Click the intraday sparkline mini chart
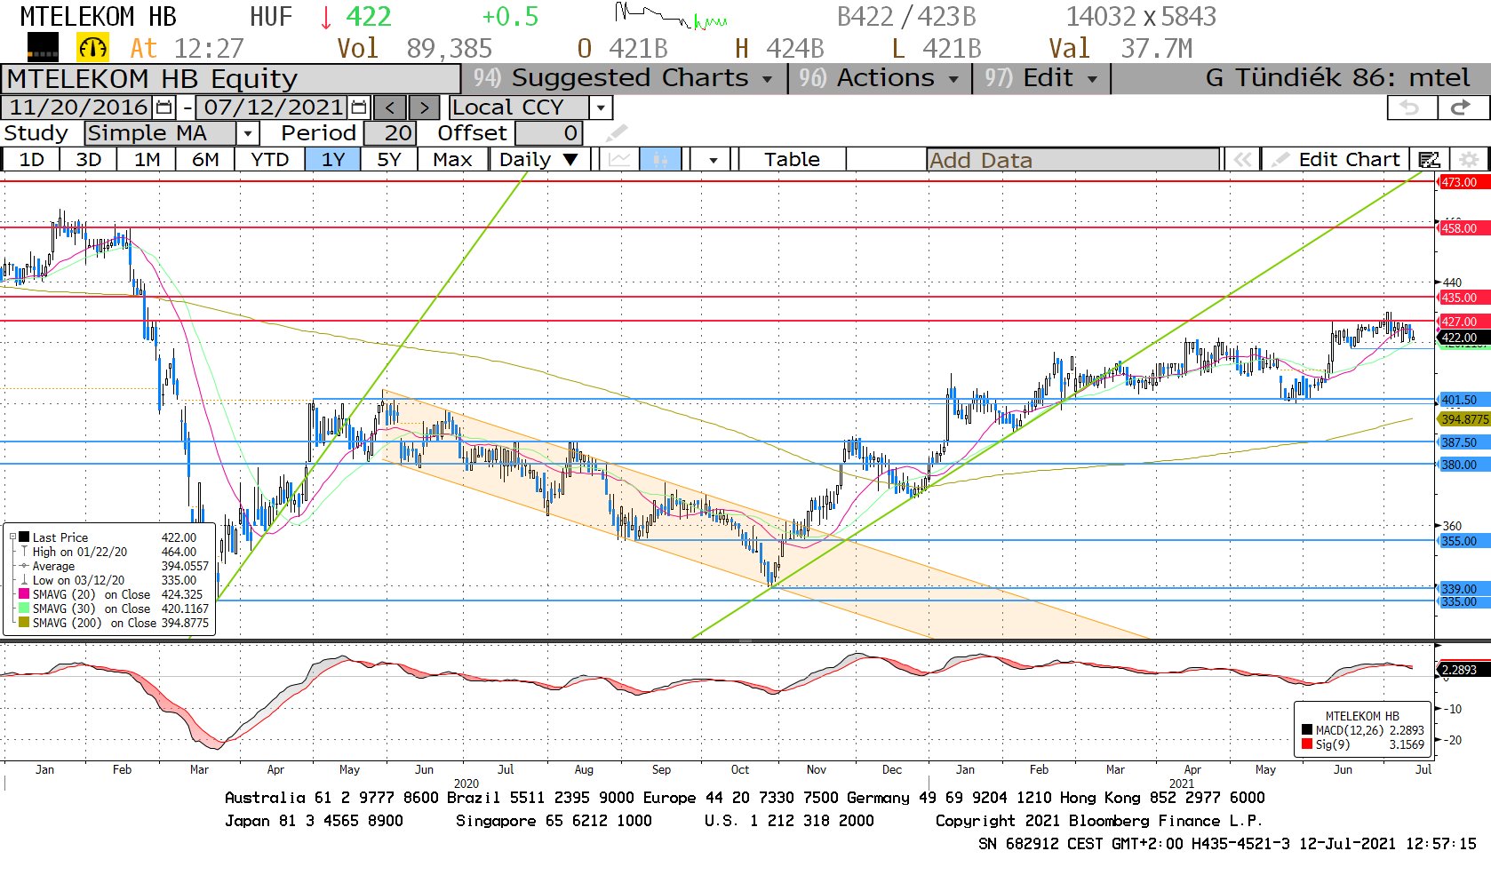 click(x=671, y=16)
